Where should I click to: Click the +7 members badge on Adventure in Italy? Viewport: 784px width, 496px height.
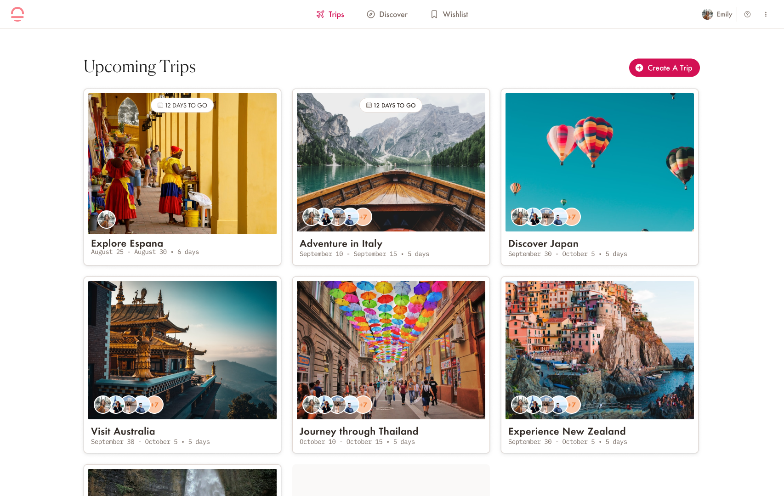click(x=363, y=217)
